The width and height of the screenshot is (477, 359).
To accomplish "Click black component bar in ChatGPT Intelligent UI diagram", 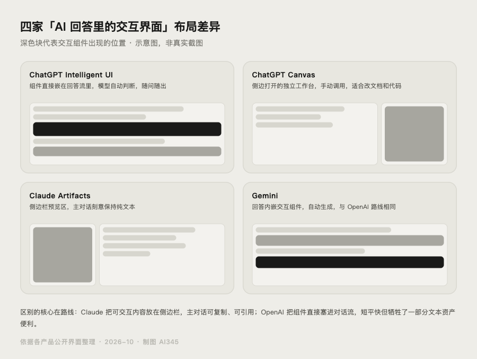I will [x=127, y=129].
